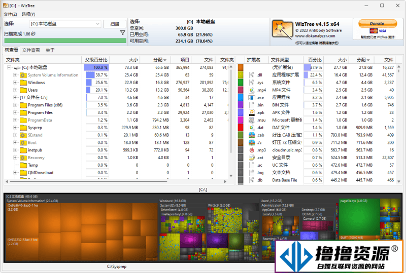The height and width of the screenshot is (273, 406).
Task: Click the Sysprep folder icon
Action: (x=23, y=128)
